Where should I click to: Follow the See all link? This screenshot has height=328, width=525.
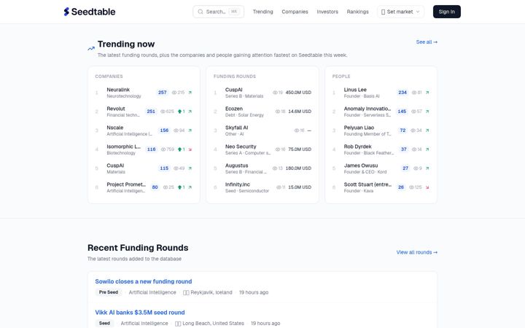[427, 42]
